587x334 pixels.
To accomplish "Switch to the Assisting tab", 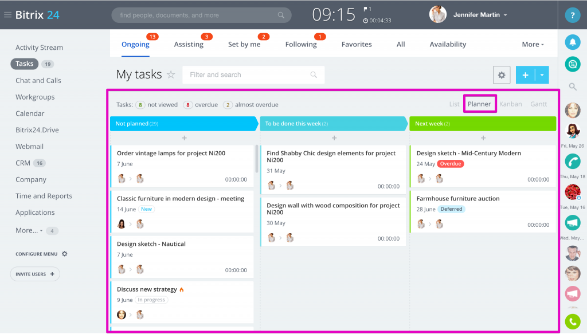I will 189,44.
